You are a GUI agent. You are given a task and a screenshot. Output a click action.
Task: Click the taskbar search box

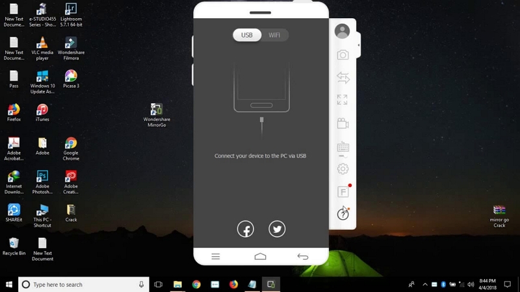[x=84, y=284]
